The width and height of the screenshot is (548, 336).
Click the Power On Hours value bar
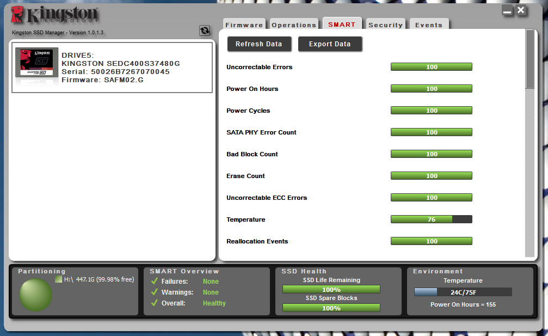click(432, 88)
